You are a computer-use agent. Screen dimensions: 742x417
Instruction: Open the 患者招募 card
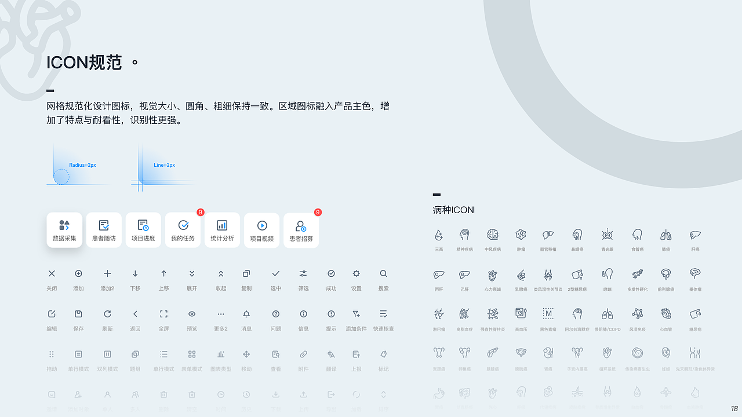(x=301, y=230)
